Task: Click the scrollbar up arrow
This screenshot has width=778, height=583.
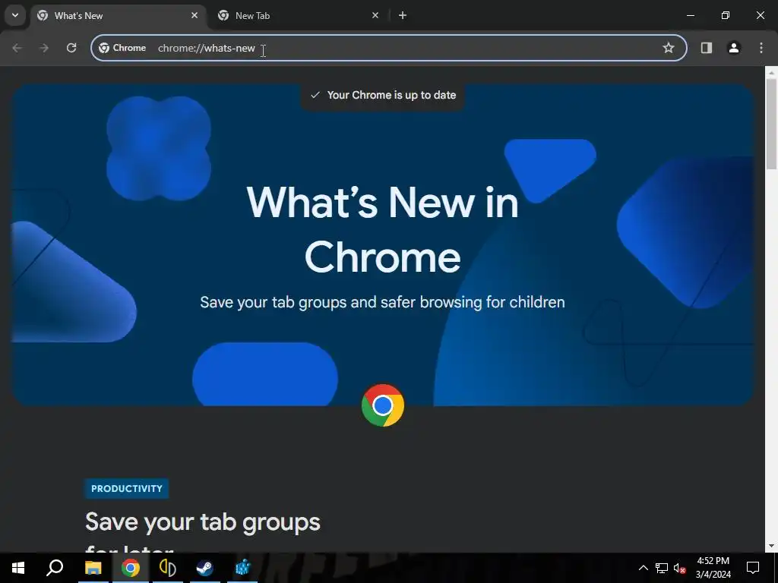Action: point(771,72)
